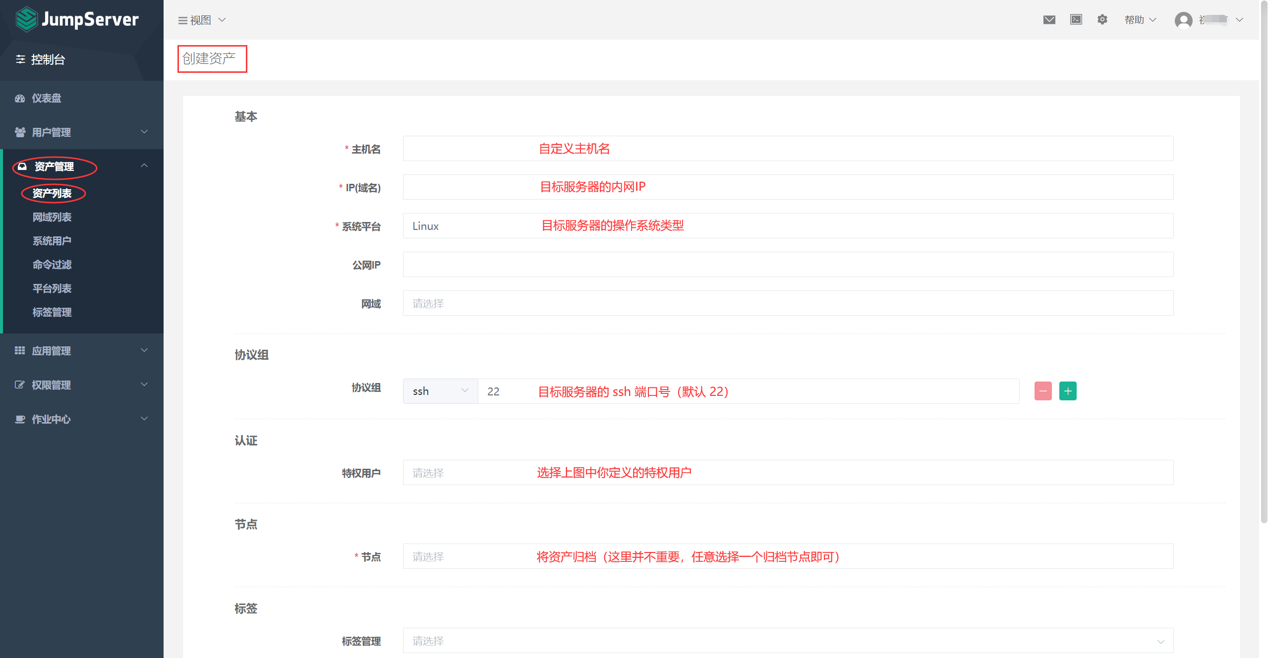Go to 资产列表 page
The width and height of the screenshot is (1268, 658).
[52, 193]
